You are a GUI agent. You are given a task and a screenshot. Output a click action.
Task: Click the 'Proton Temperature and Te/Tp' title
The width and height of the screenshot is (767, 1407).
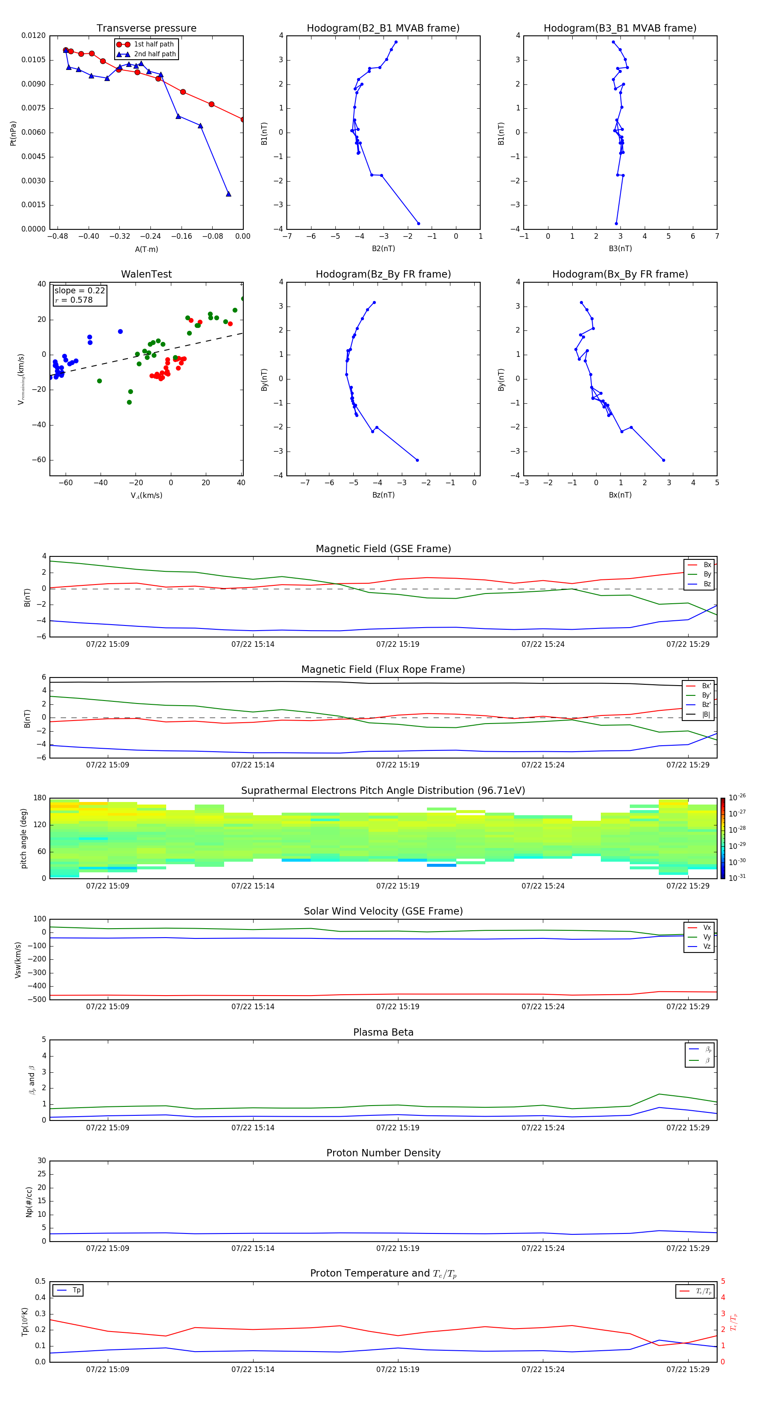pyautogui.click(x=383, y=1273)
